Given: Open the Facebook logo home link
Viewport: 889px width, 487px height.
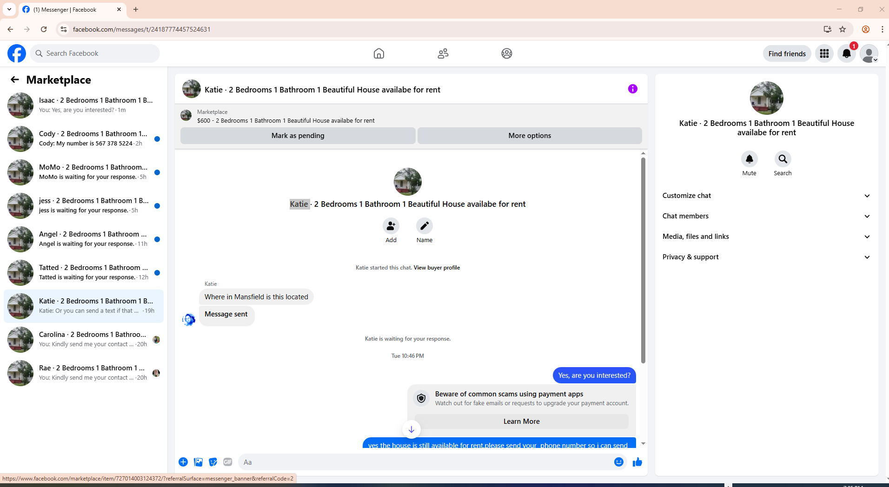Looking at the screenshot, I should point(17,53).
